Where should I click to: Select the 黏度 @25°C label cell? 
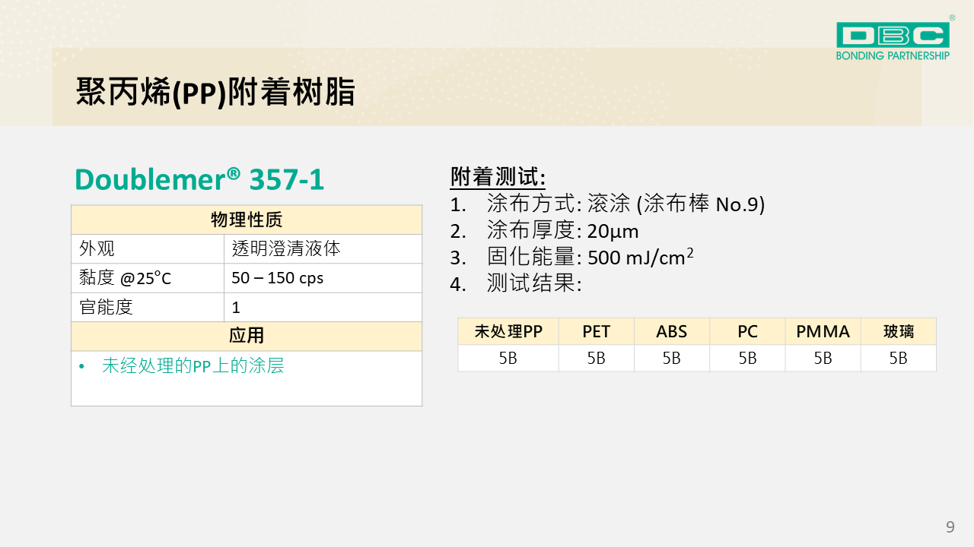(x=126, y=278)
